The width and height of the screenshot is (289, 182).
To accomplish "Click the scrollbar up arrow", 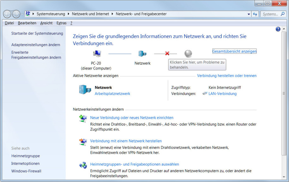I will click(284, 29).
